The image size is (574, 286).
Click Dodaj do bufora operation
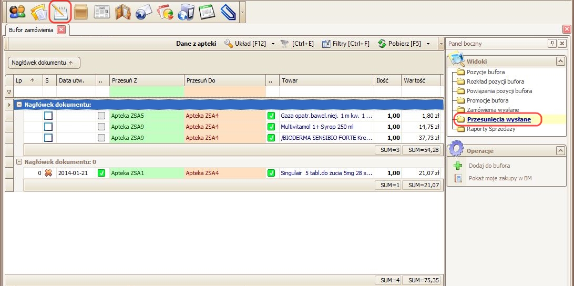489,166
